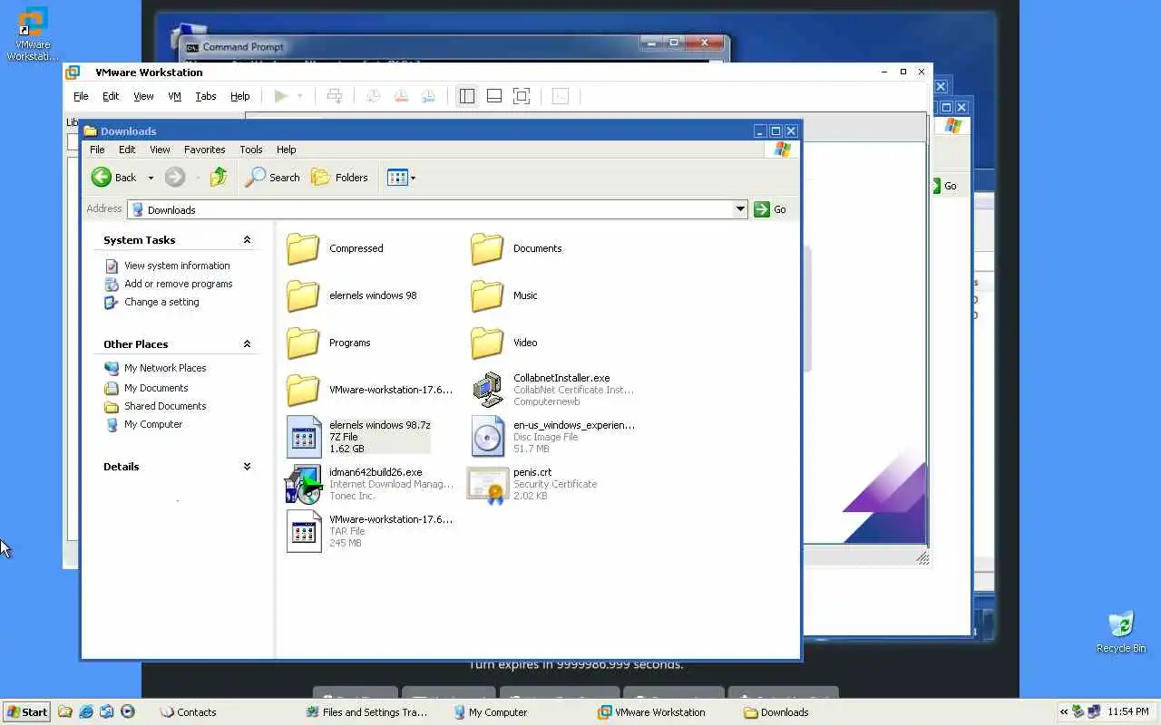The height and width of the screenshot is (725, 1161).
Task: Select the Programs folder icon
Action: (303, 343)
